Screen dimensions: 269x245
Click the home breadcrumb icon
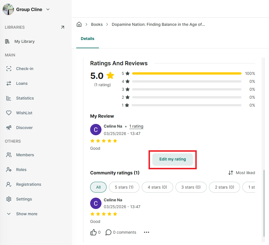pos(79,24)
